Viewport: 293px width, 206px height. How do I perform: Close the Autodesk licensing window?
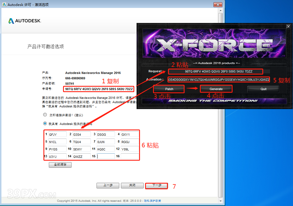pyautogui.click(x=217, y=5)
